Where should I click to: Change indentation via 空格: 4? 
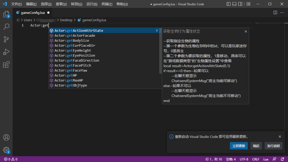point(231,159)
